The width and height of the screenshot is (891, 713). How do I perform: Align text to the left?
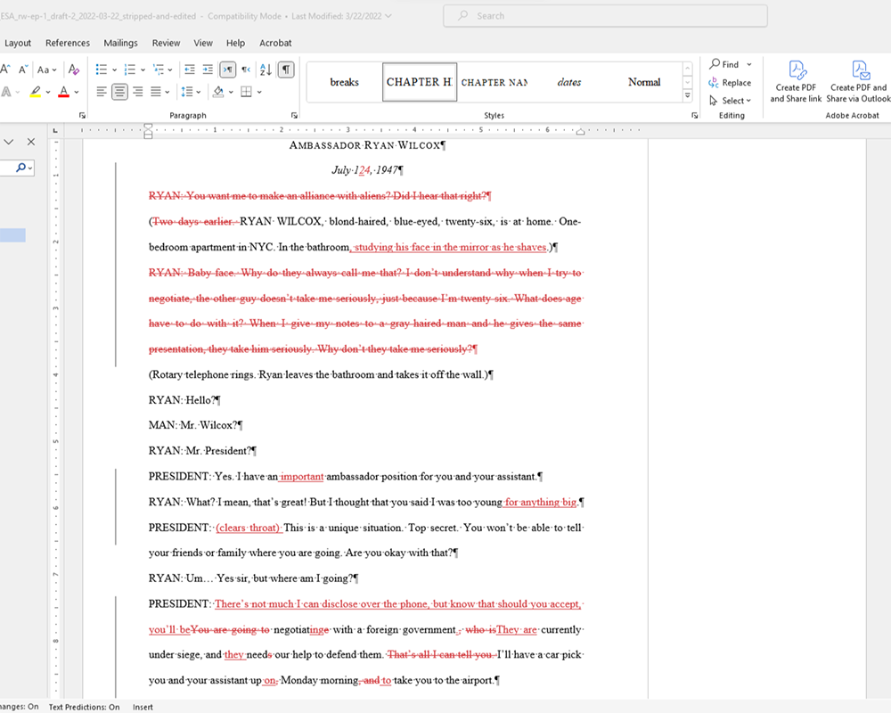tap(102, 92)
